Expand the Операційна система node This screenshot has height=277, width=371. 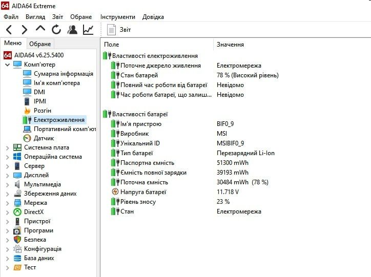tap(7, 157)
